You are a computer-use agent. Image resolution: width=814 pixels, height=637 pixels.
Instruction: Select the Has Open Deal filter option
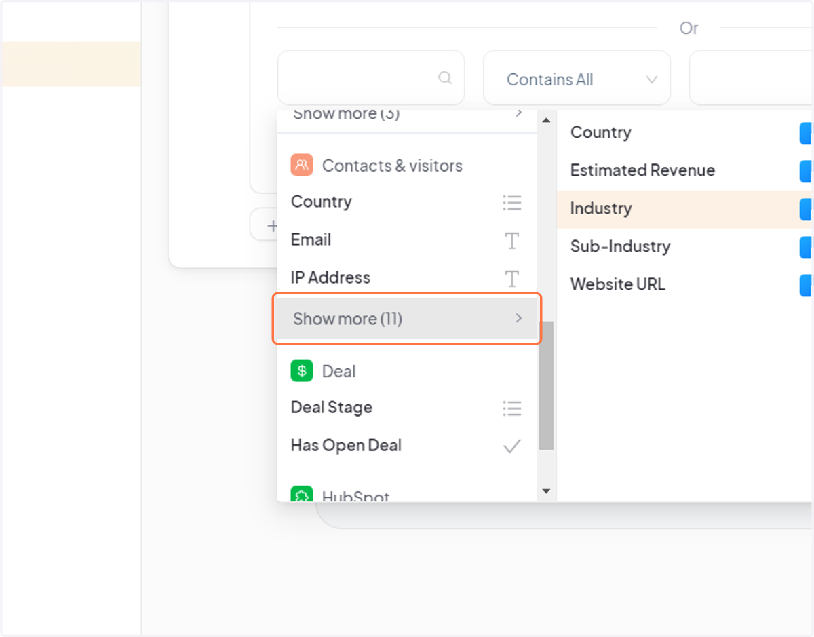pyautogui.click(x=406, y=446)
